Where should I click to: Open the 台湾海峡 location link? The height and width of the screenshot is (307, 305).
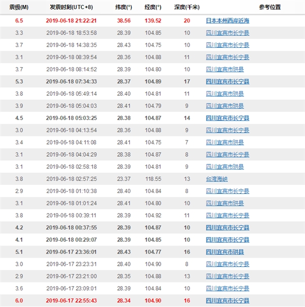pyautogui.click(x=219, y=179)
